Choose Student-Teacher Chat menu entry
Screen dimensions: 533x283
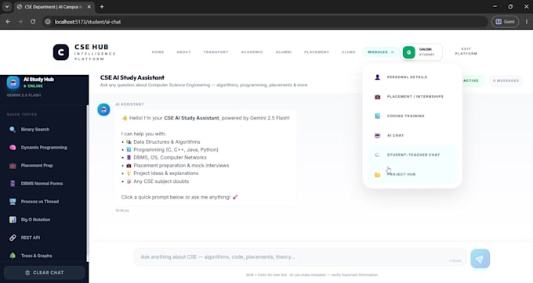tap(412, 155)
